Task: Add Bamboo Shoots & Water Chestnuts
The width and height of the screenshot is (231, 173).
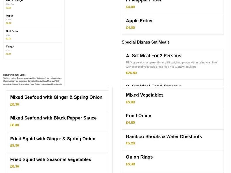Action: click(x=164, y=136)
